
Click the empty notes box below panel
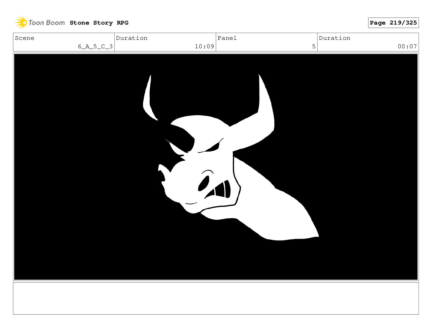[x=216, y=298]
